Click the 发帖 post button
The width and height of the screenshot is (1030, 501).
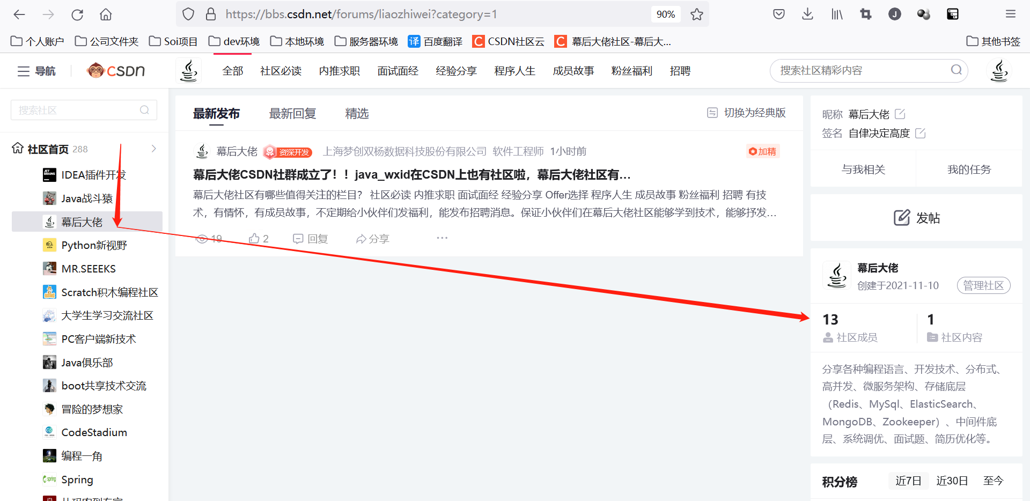(x=916, y=218)
